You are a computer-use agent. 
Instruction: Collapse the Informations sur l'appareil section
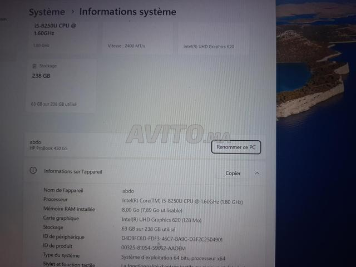click(x=257, y=173)
